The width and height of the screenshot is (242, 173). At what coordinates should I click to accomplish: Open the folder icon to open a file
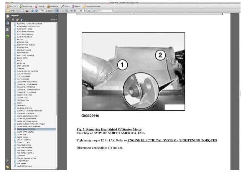(x=8, y=11)
